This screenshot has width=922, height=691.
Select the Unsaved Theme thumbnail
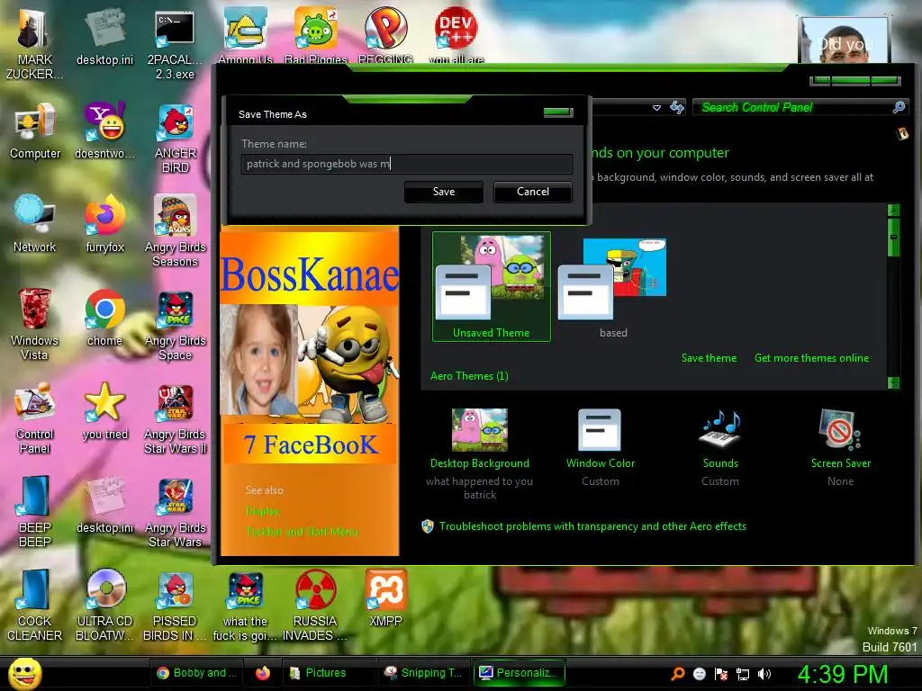pos(491,286)
